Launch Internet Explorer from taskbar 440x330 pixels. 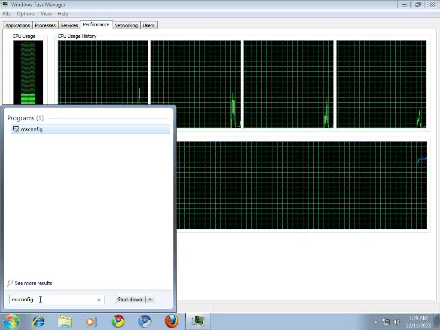38,321
